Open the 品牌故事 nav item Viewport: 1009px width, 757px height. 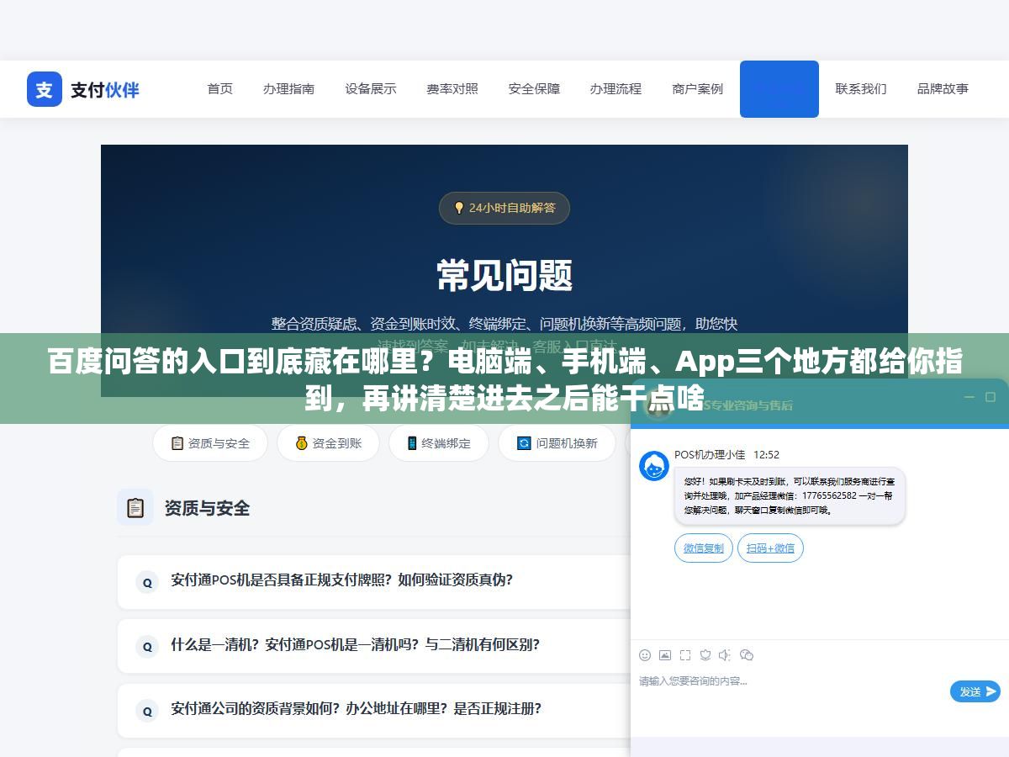point(943,88)
